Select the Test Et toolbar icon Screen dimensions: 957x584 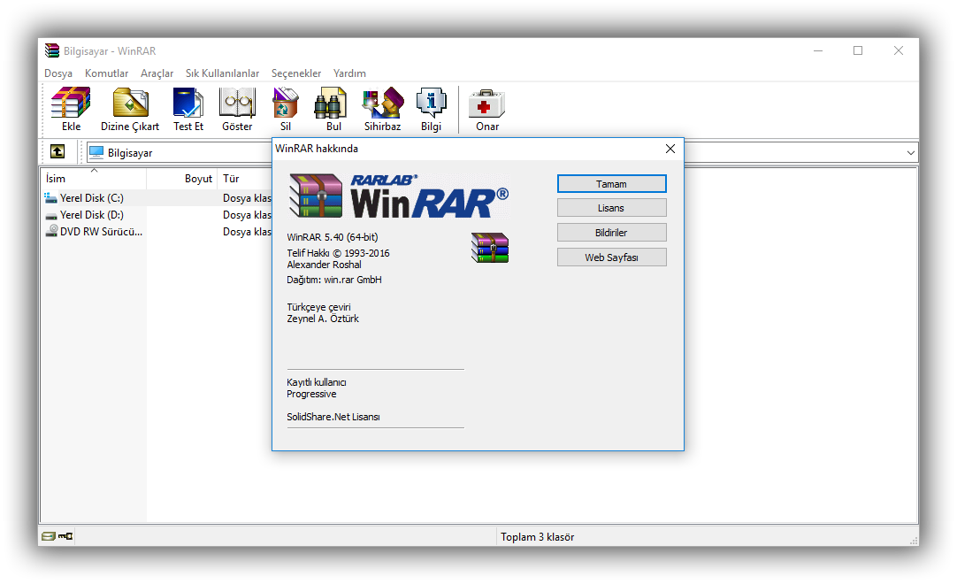click(x=188, y=110)
